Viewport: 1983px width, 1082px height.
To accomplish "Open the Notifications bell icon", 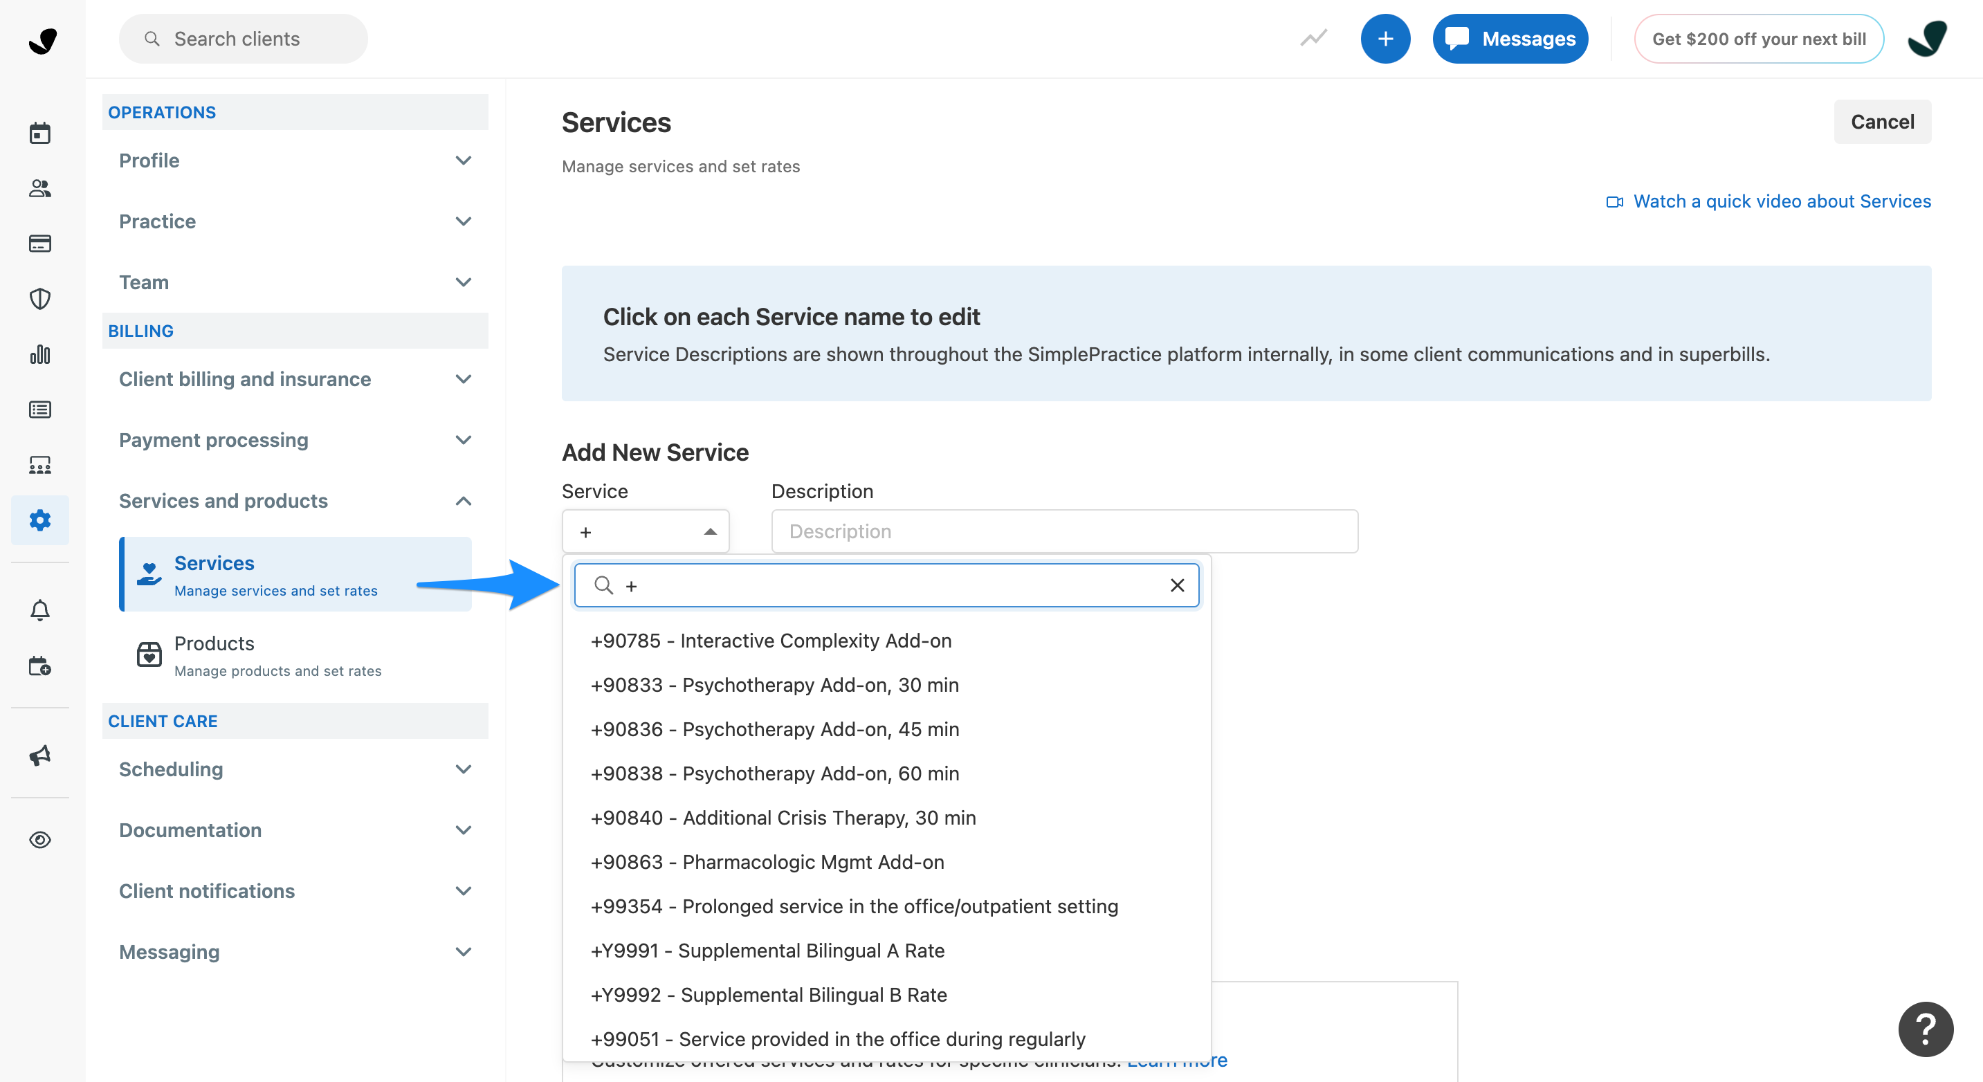I will pyautogui.click(x=40, y=609).
